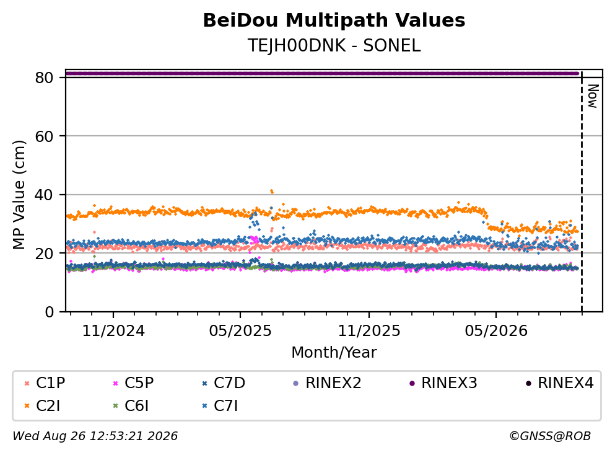Click the C7I legend marker
Viewport: 615px width, 455px height.
pyautogui.click(x=204, y=406)
